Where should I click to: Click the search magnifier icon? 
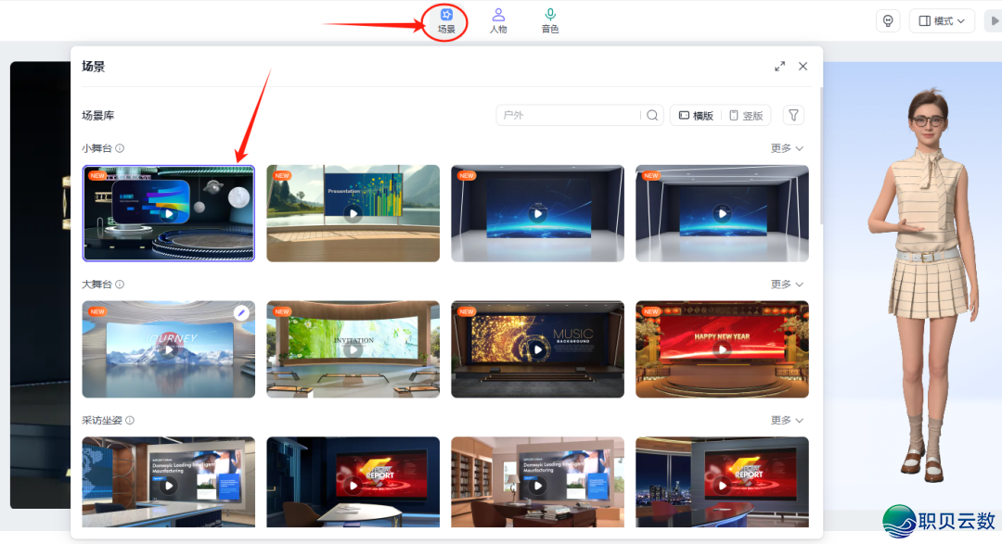652,116
